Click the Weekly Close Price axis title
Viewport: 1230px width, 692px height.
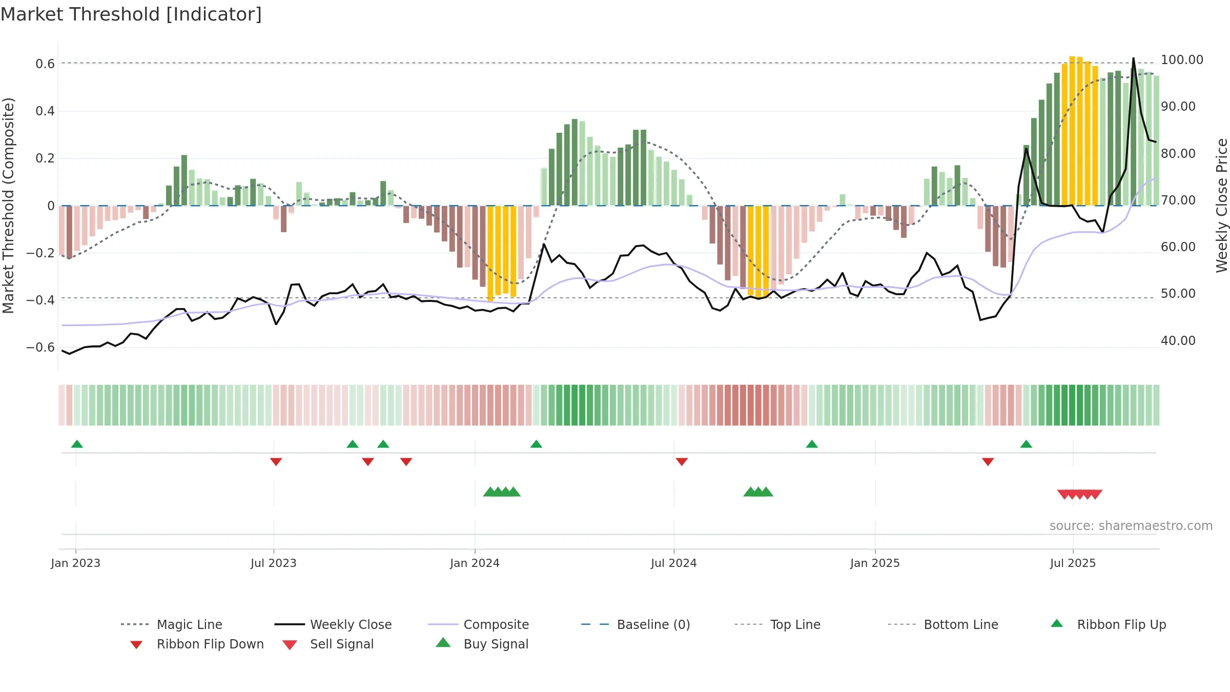tap(1222, 205)
